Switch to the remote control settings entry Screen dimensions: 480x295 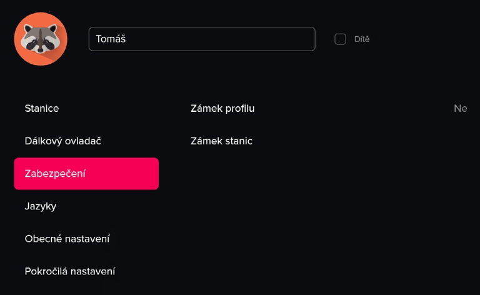pos(63,141)
